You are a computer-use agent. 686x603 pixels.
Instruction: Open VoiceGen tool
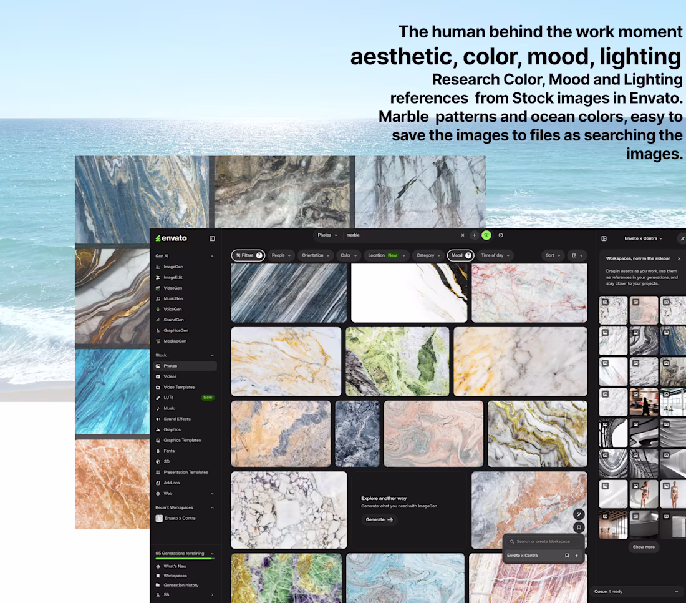[172, 309]
